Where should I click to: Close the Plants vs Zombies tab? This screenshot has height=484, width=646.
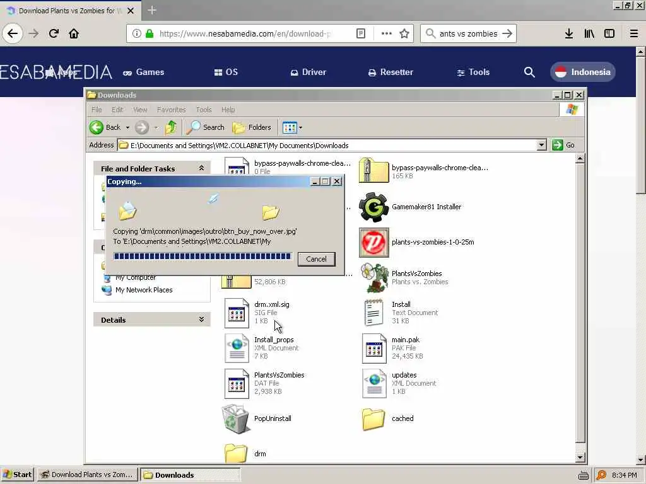point(131,11)
